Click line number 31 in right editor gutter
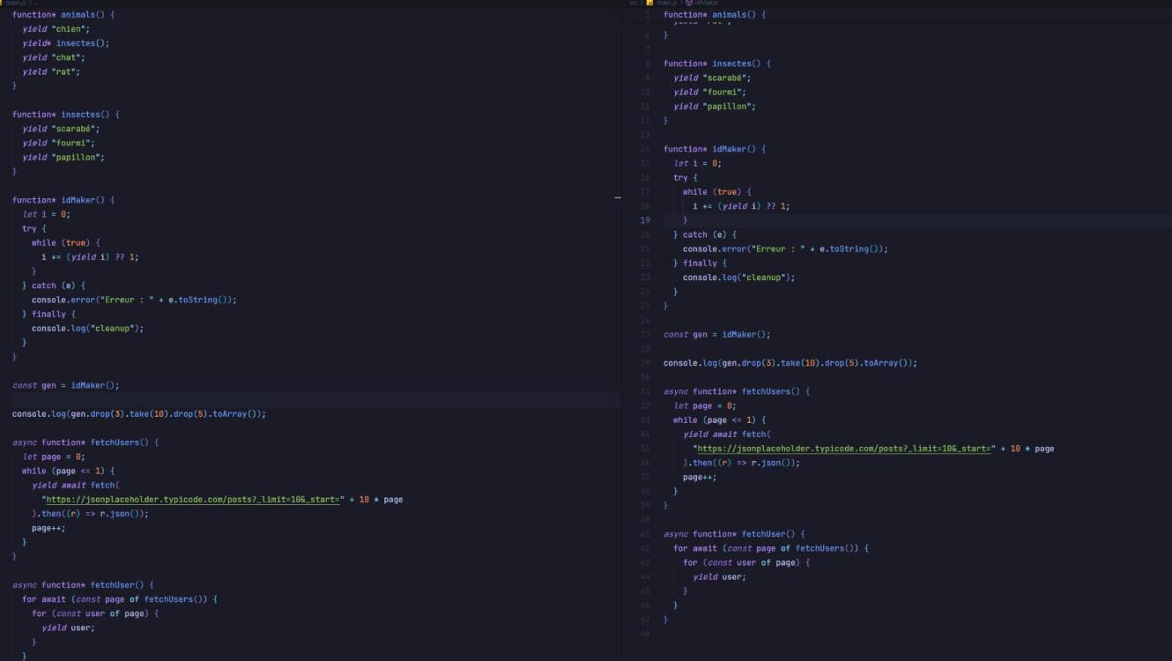 tap(646, 391)
